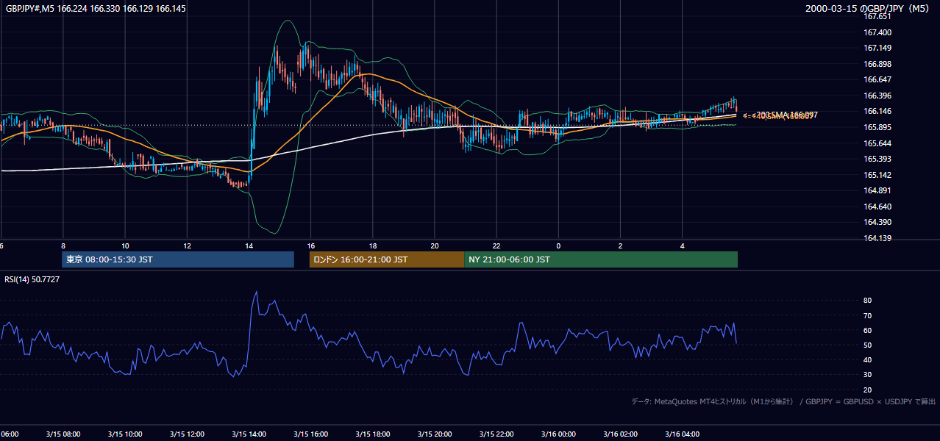The width and height of the screenshot is (940, 441).
Task: Click hour tick 8 under price chart
Action: point(63,245)
